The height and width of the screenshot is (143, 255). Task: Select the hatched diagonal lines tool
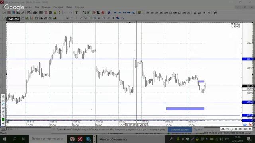[x=122, y=18]
